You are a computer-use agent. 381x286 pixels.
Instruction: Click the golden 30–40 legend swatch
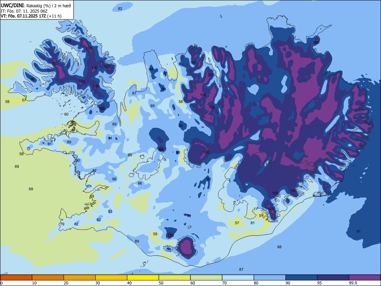coord(111,278)
